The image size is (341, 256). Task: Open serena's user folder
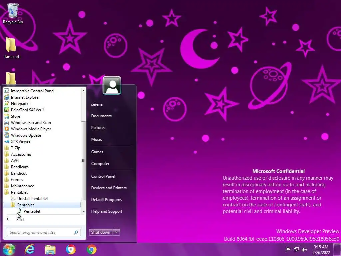[97, 104]
